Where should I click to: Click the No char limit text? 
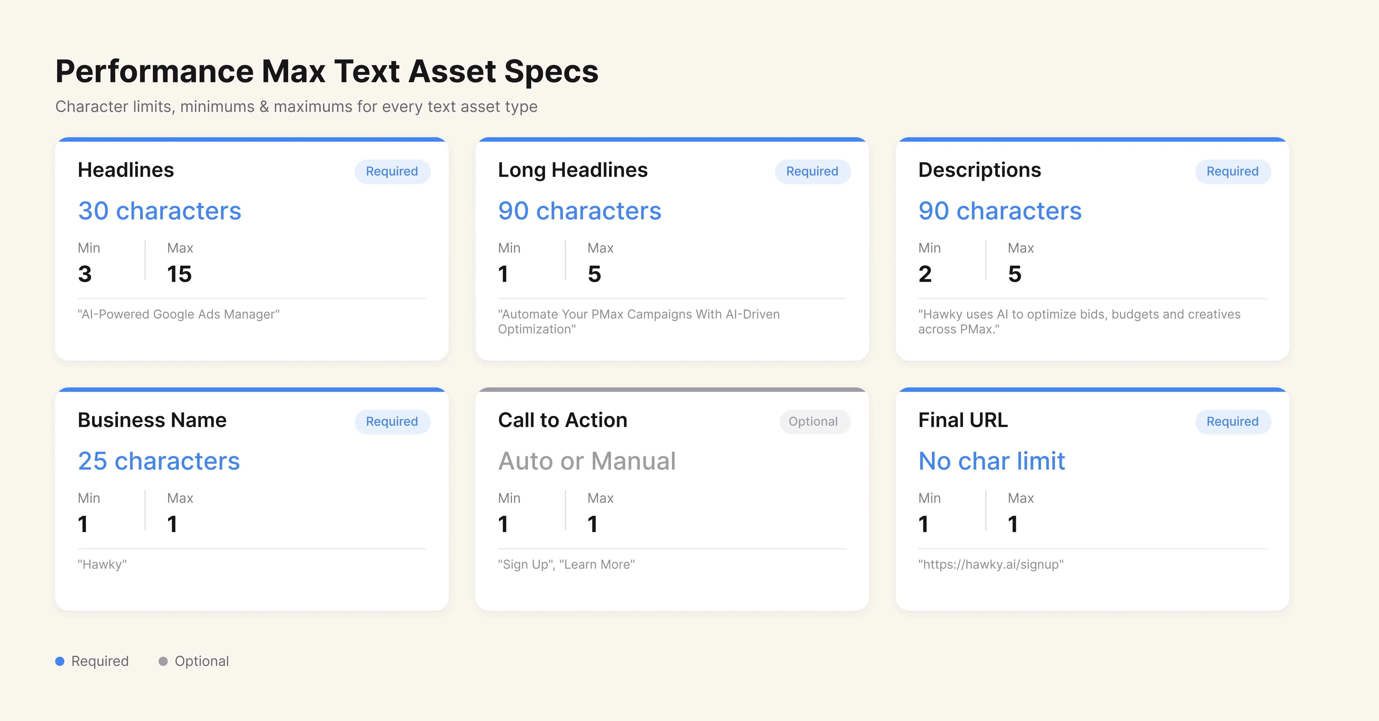991,461
